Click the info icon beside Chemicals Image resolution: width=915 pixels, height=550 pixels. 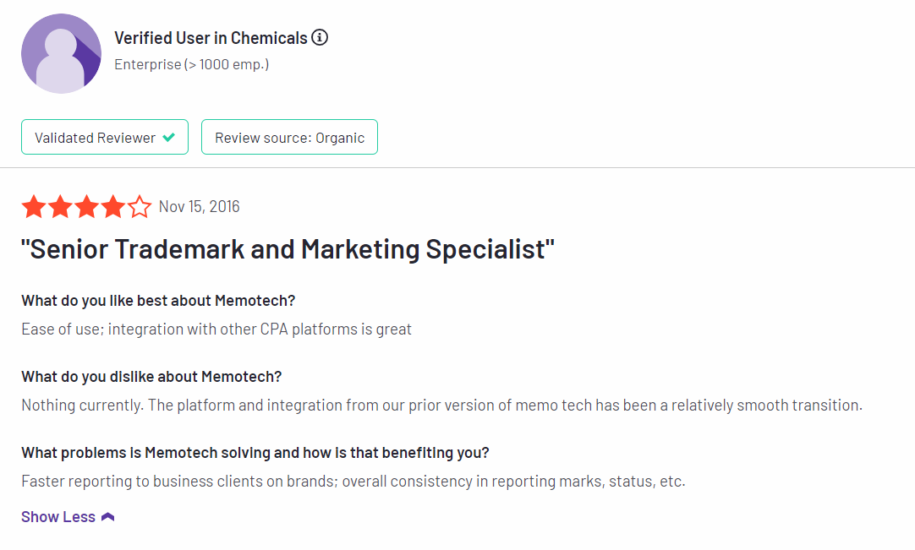[x=320, y=37]
